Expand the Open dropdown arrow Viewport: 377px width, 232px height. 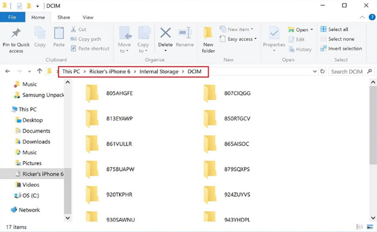pos(311,30)
